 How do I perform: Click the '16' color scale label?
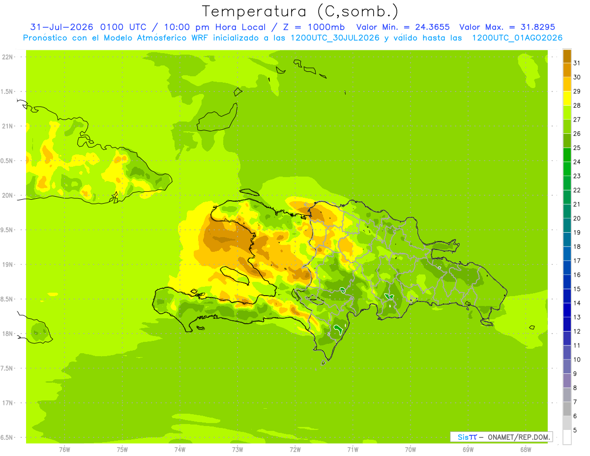click(x=577, y=275)
